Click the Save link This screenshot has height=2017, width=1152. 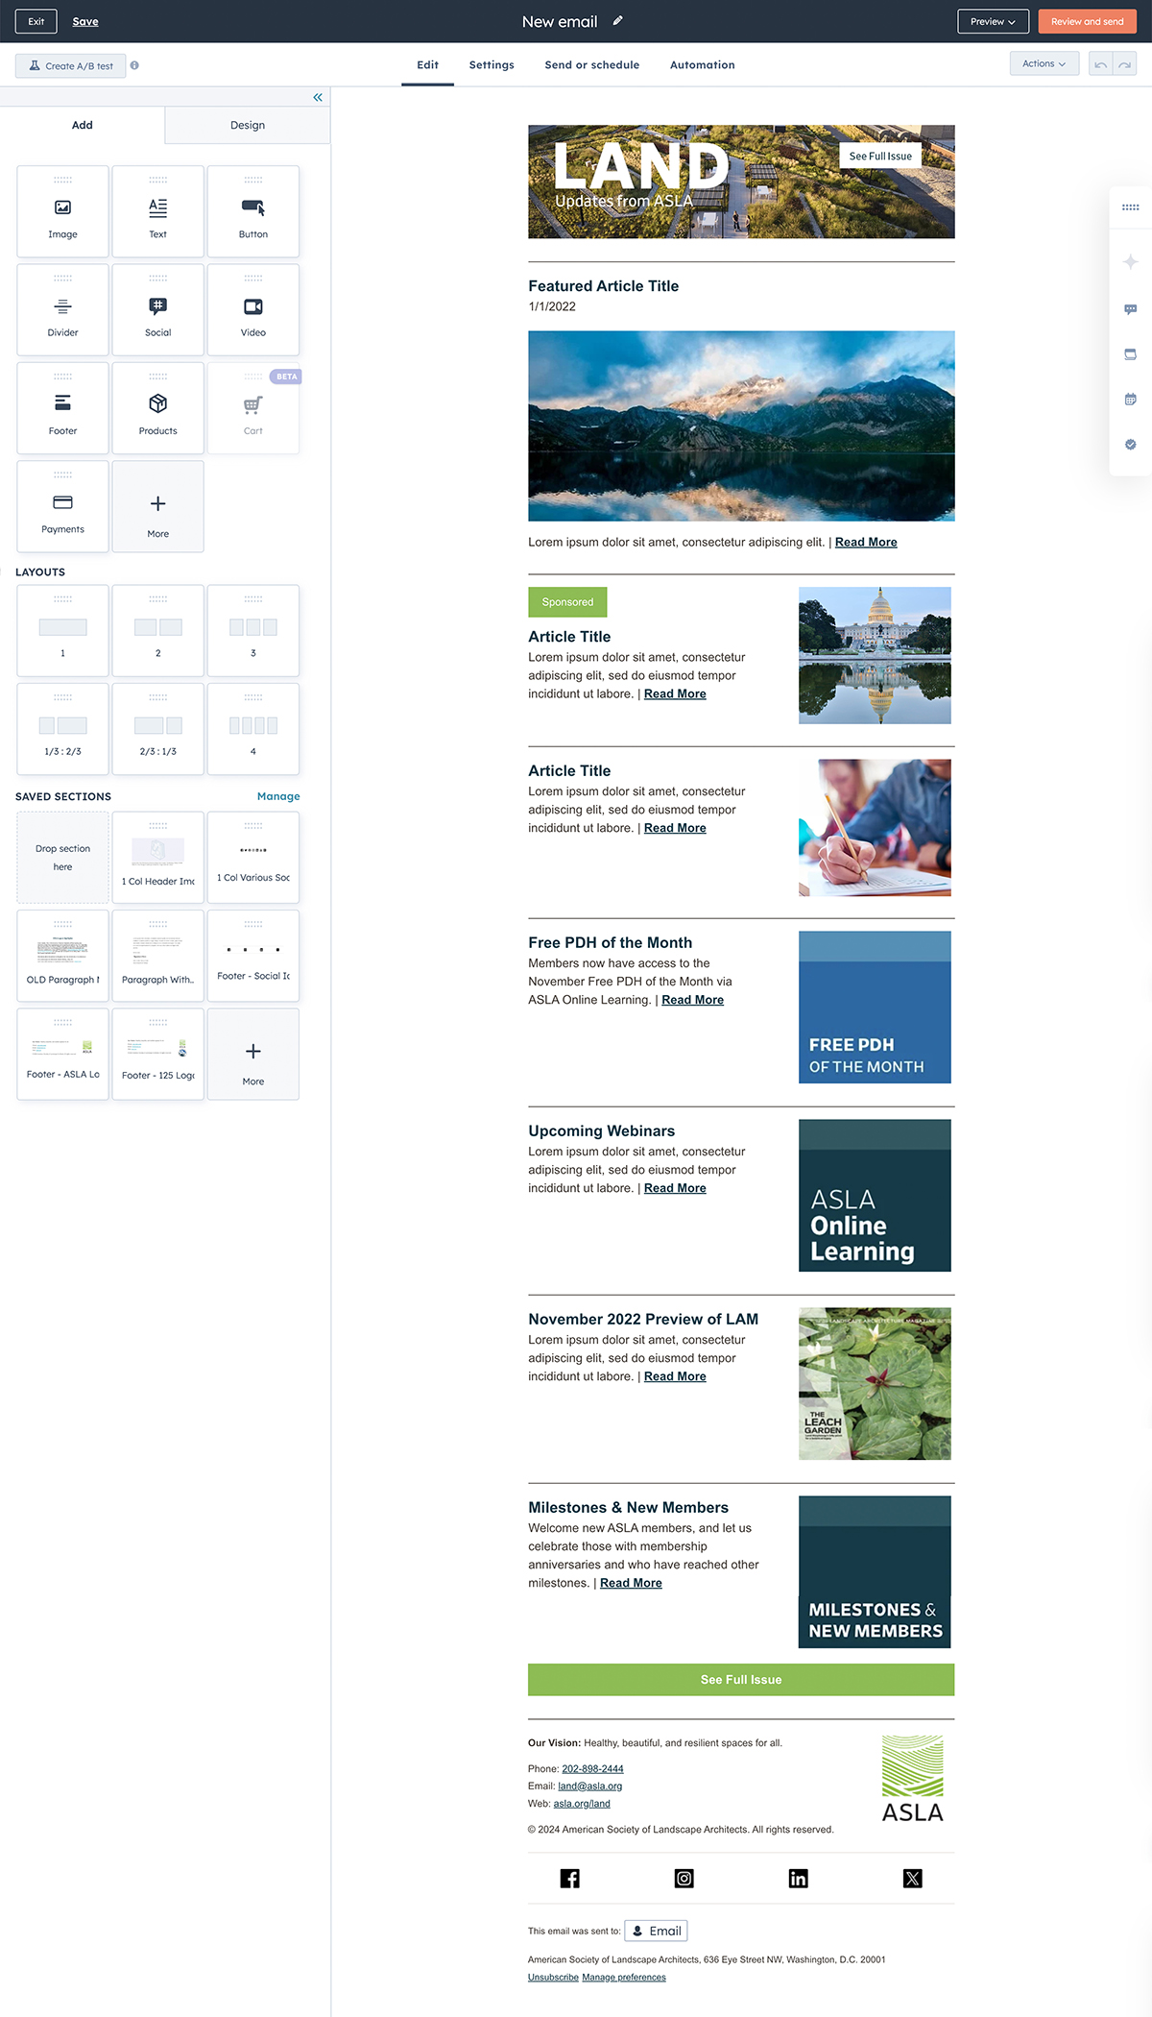tap(85, 21)
